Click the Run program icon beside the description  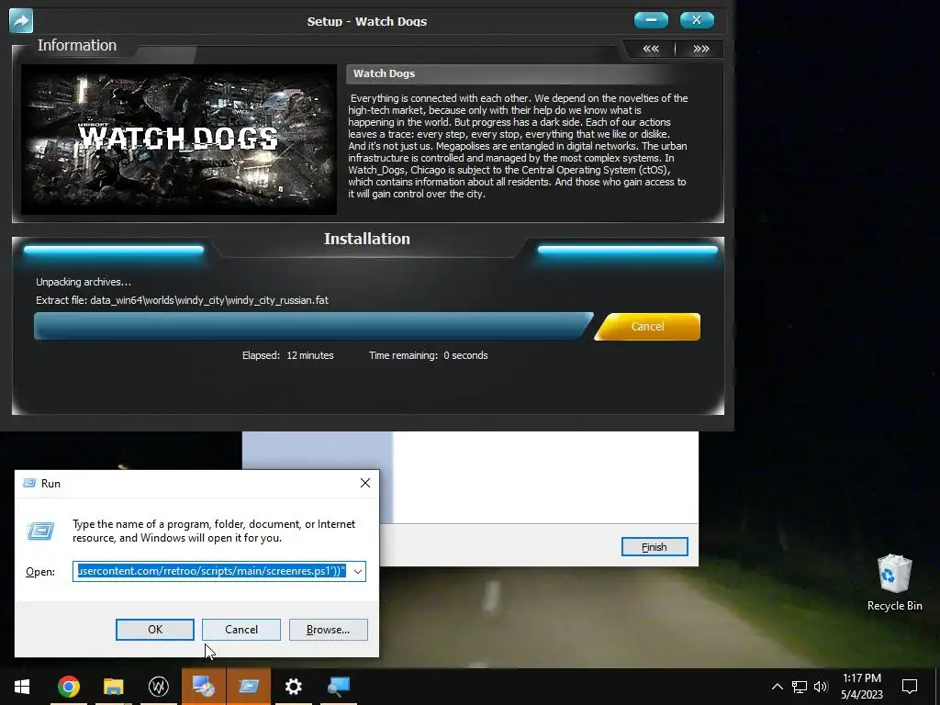[x=40, y=531]
